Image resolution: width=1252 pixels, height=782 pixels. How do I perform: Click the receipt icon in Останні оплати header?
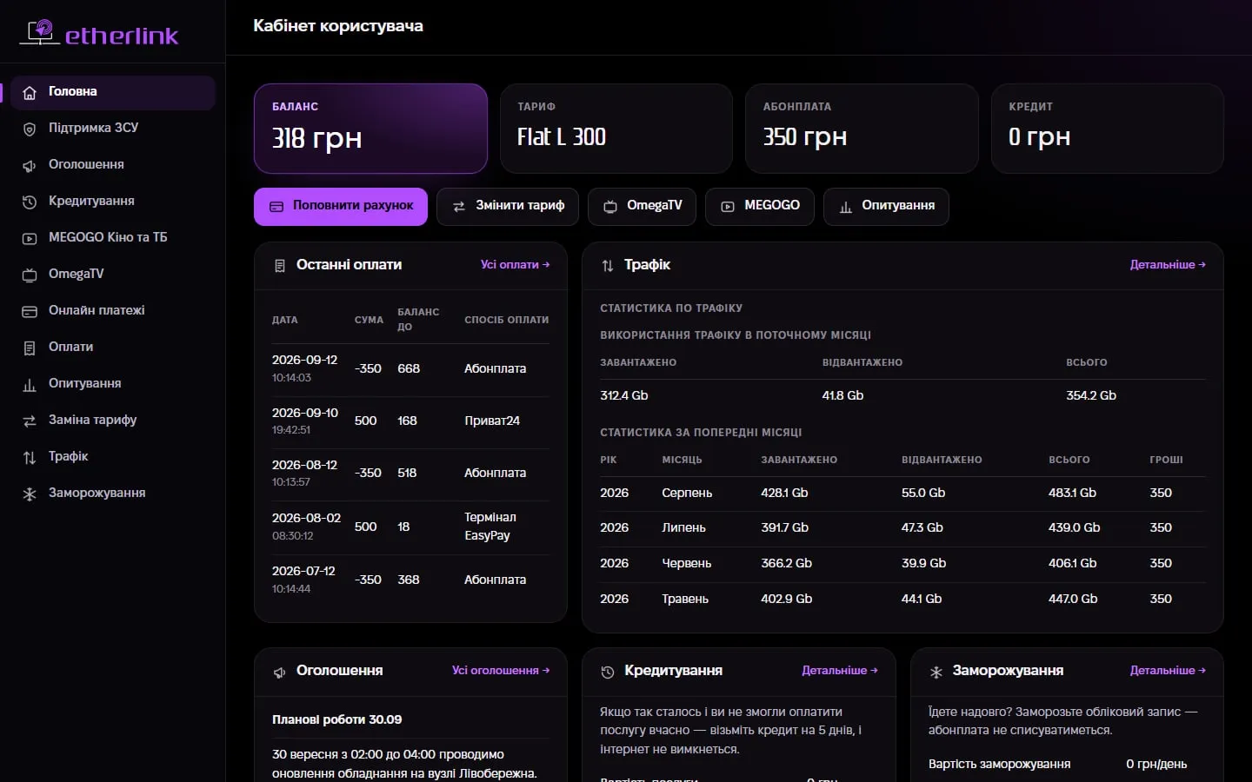click(280, 266)
